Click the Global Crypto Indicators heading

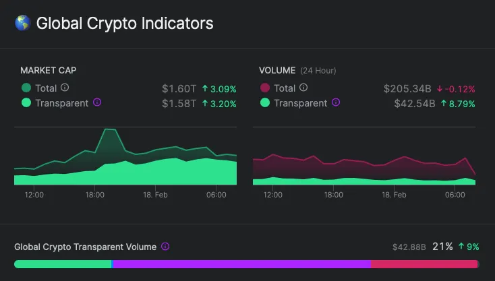point(125,24)
